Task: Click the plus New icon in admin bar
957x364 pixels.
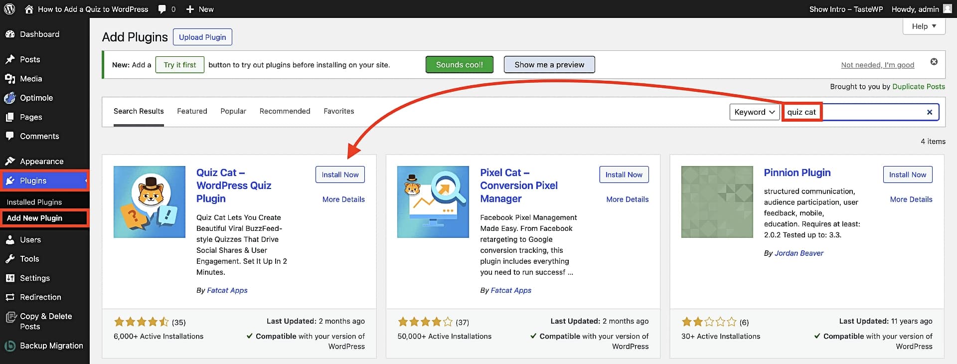Action: (190, 9)
